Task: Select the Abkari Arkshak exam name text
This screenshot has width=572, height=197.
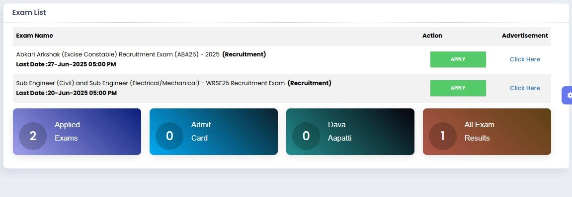Action: pos(118,54)
